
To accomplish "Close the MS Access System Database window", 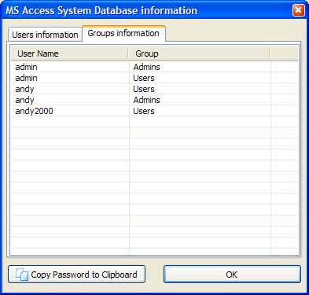I will point(298,10).
